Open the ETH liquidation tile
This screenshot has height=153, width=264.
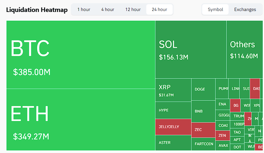click(x=81, y=120)
